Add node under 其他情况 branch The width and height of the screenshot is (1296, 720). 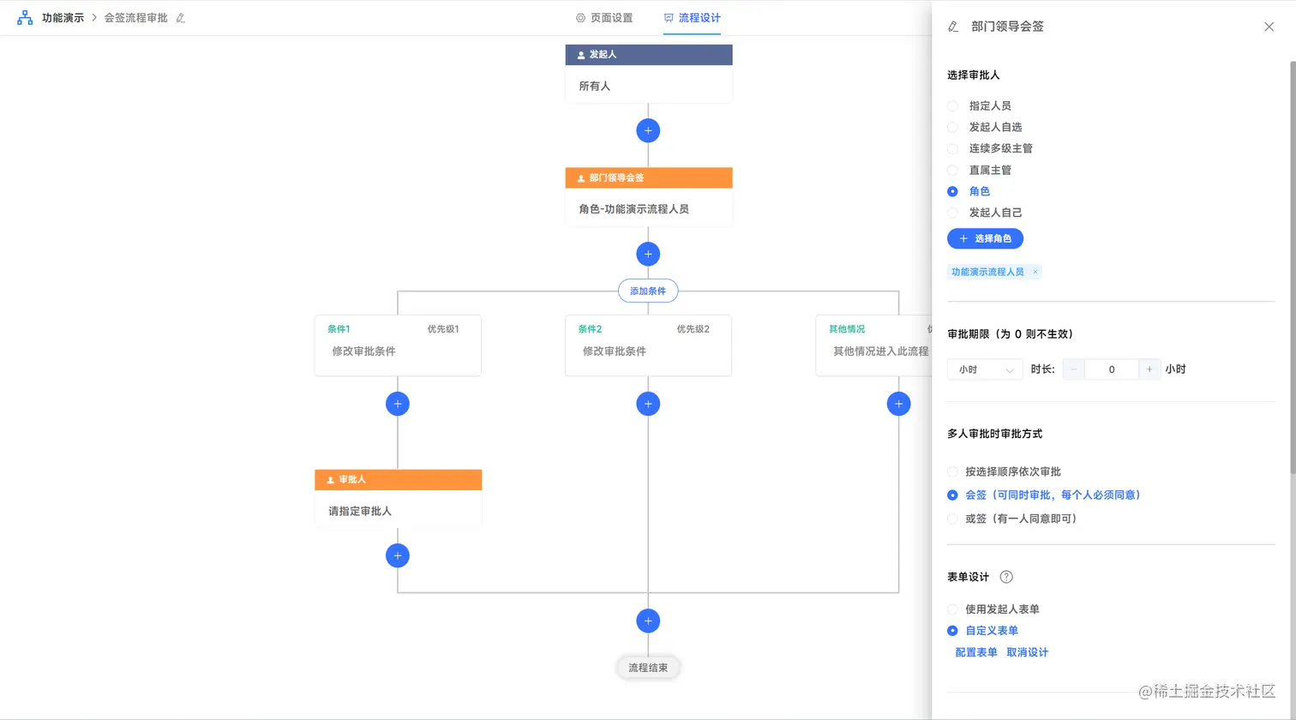pyautogui.click(x=898, y=404)
